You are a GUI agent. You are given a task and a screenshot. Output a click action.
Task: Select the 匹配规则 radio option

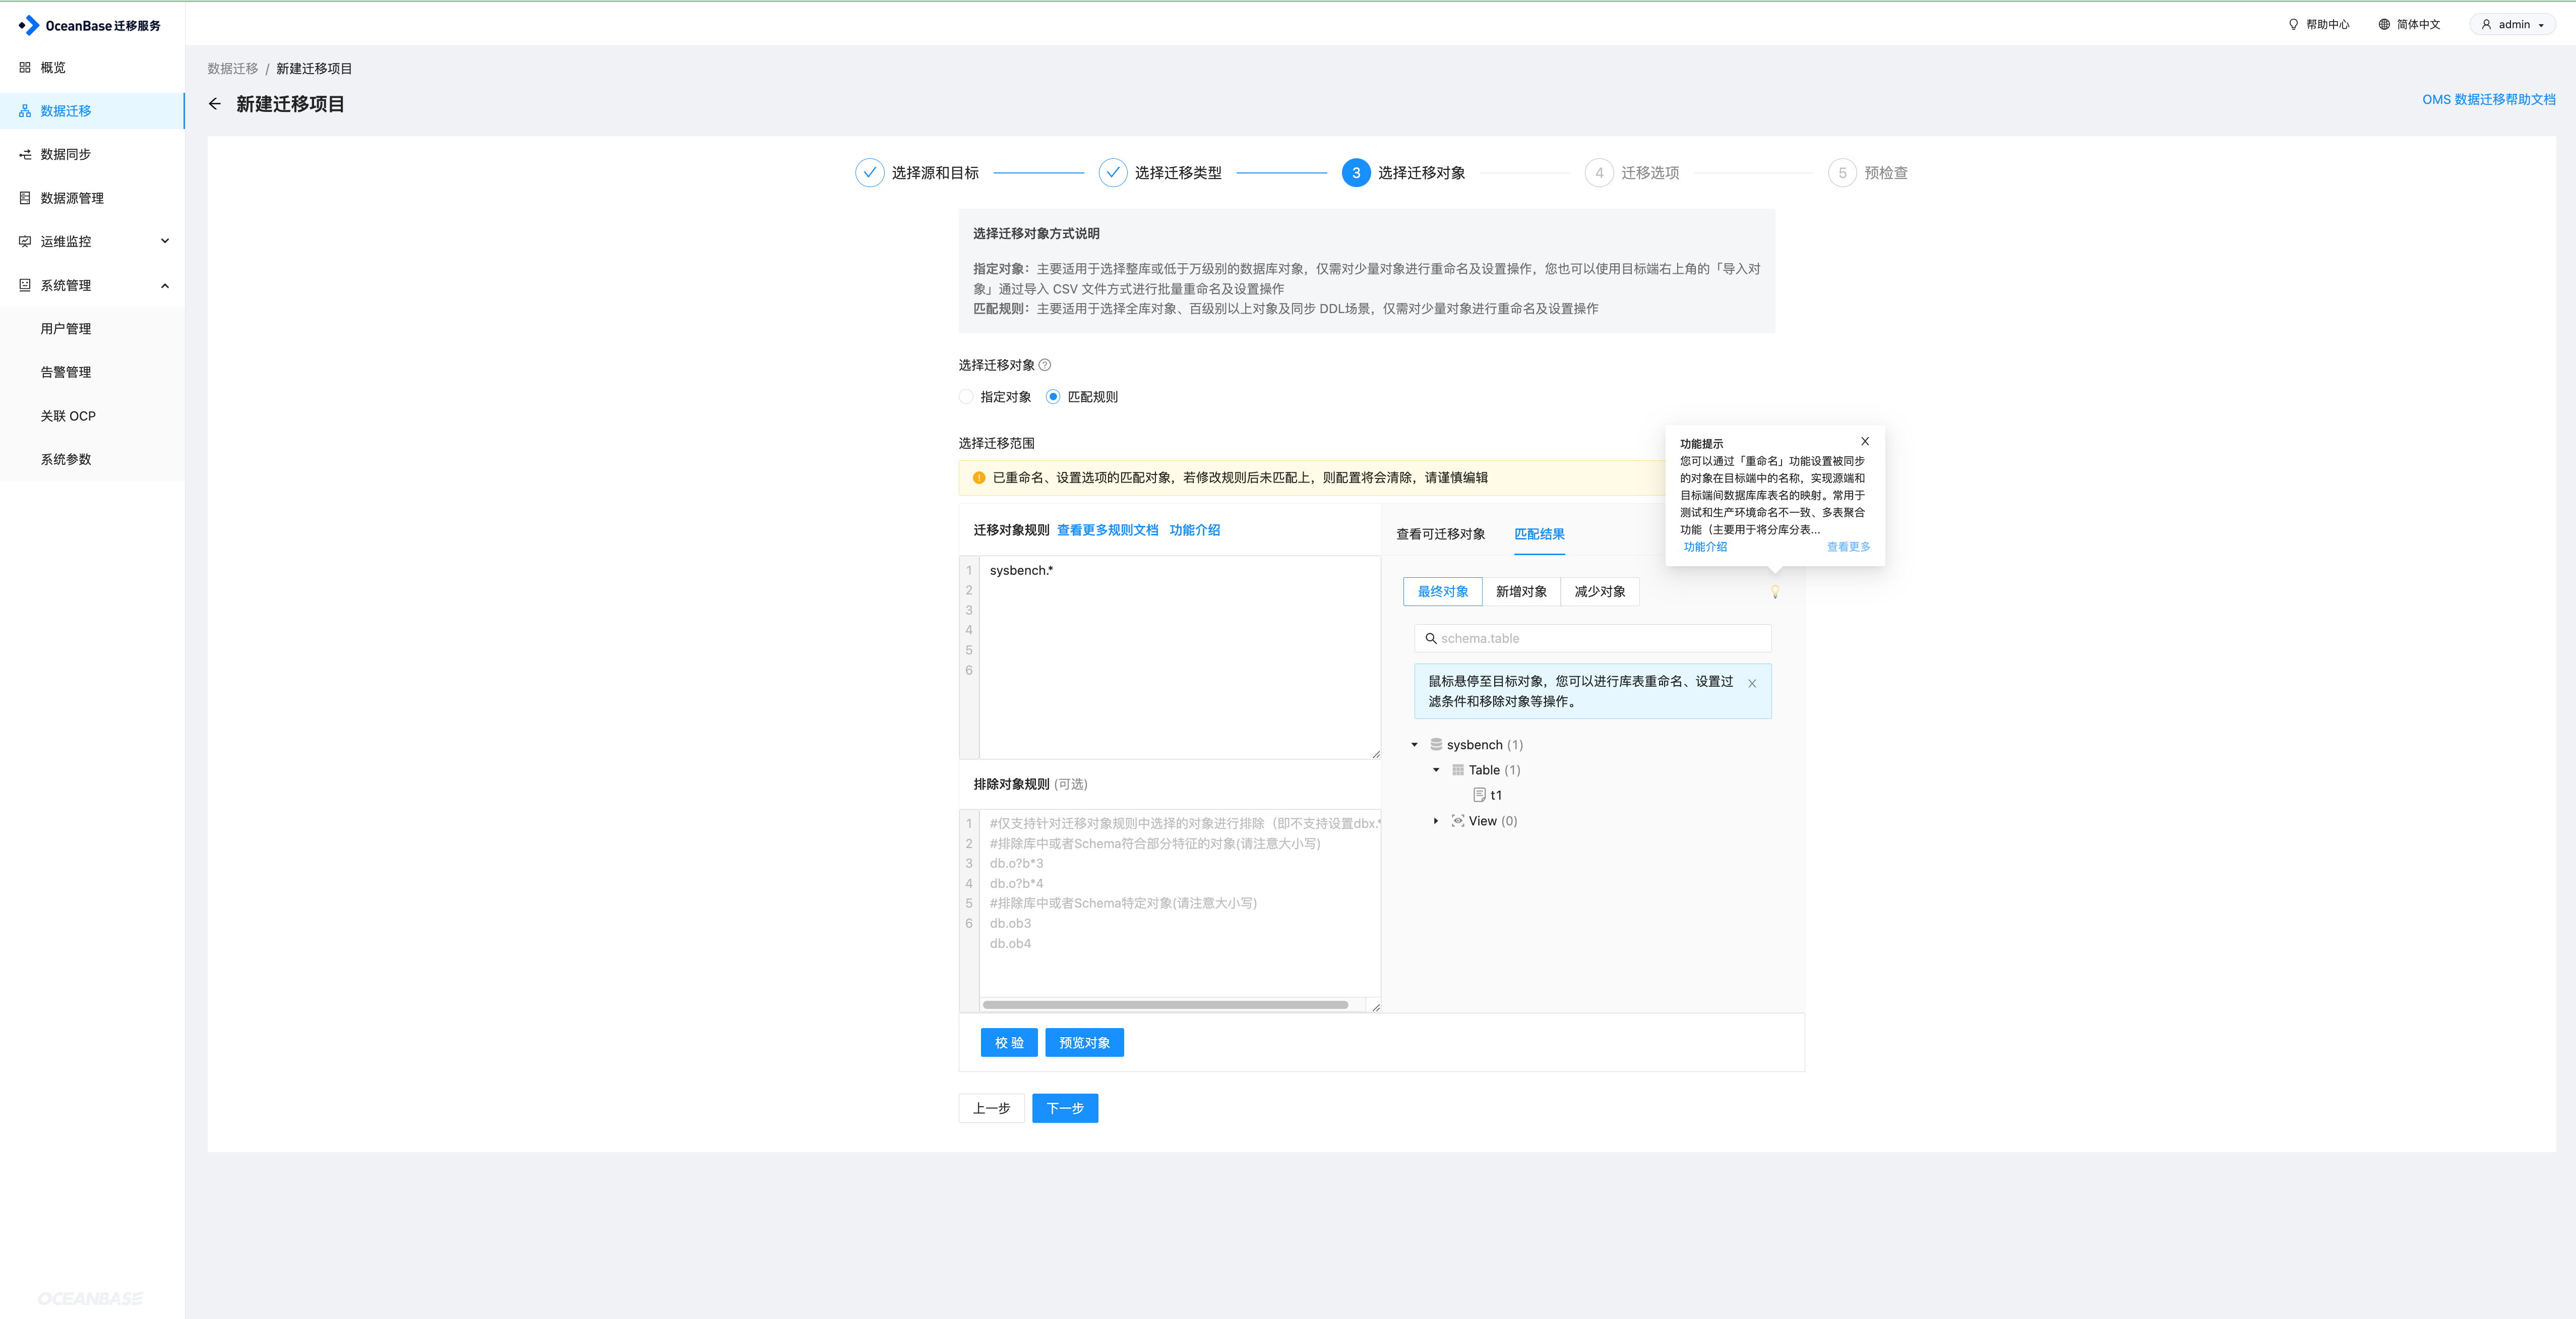(x=1053, y=397)
